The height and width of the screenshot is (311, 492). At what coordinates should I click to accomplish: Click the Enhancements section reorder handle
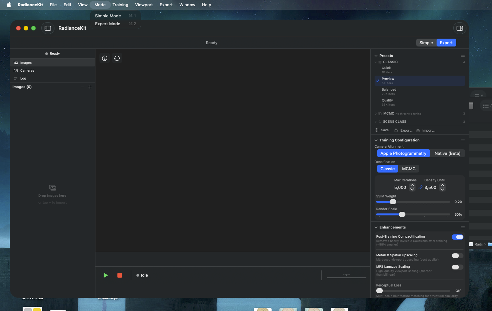(463, 227)
